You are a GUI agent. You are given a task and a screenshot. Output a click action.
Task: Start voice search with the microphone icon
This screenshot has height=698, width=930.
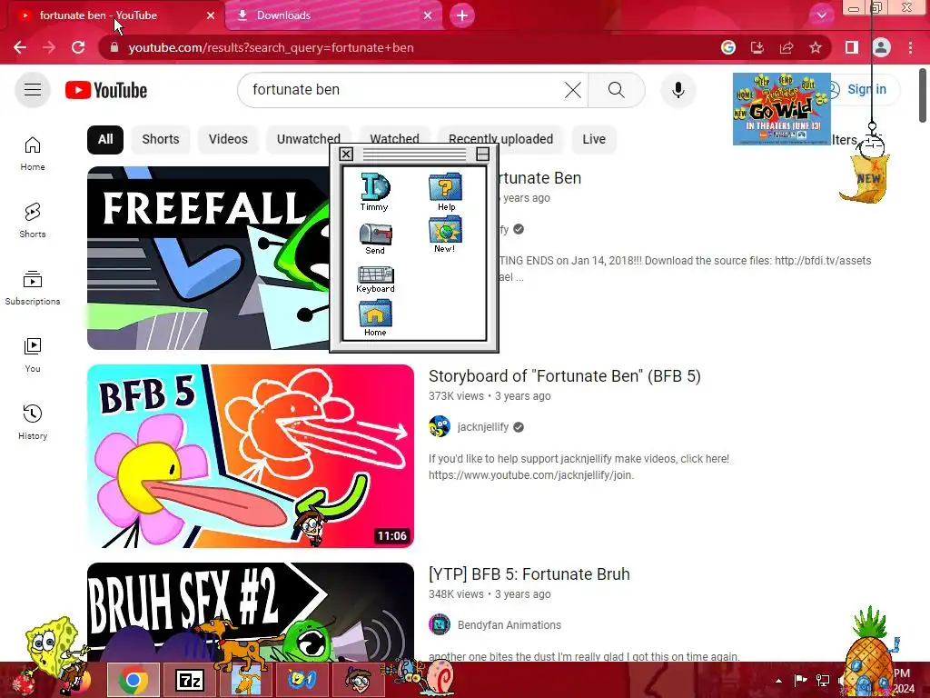[678, 90]
